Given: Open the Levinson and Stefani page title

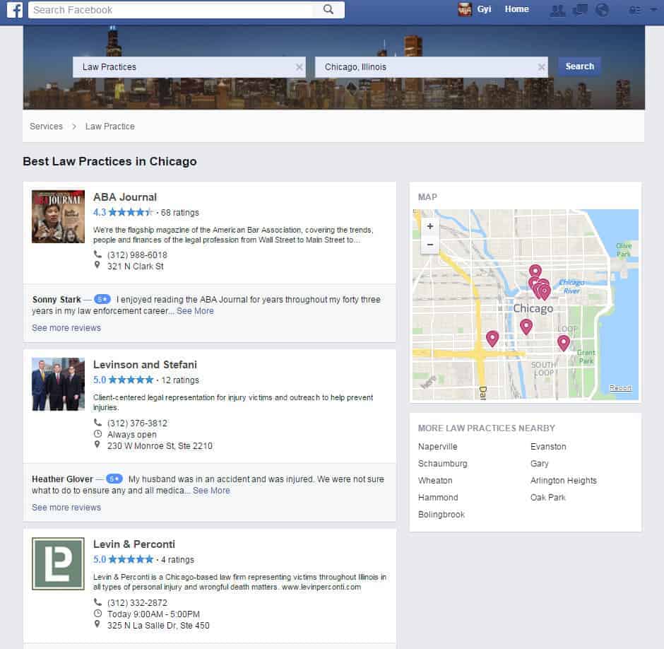Looking at the screenshot, I should point(145,365).
